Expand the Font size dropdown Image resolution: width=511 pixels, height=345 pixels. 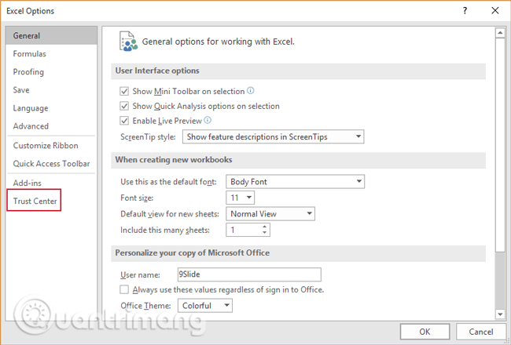click(x=241, y=198)
